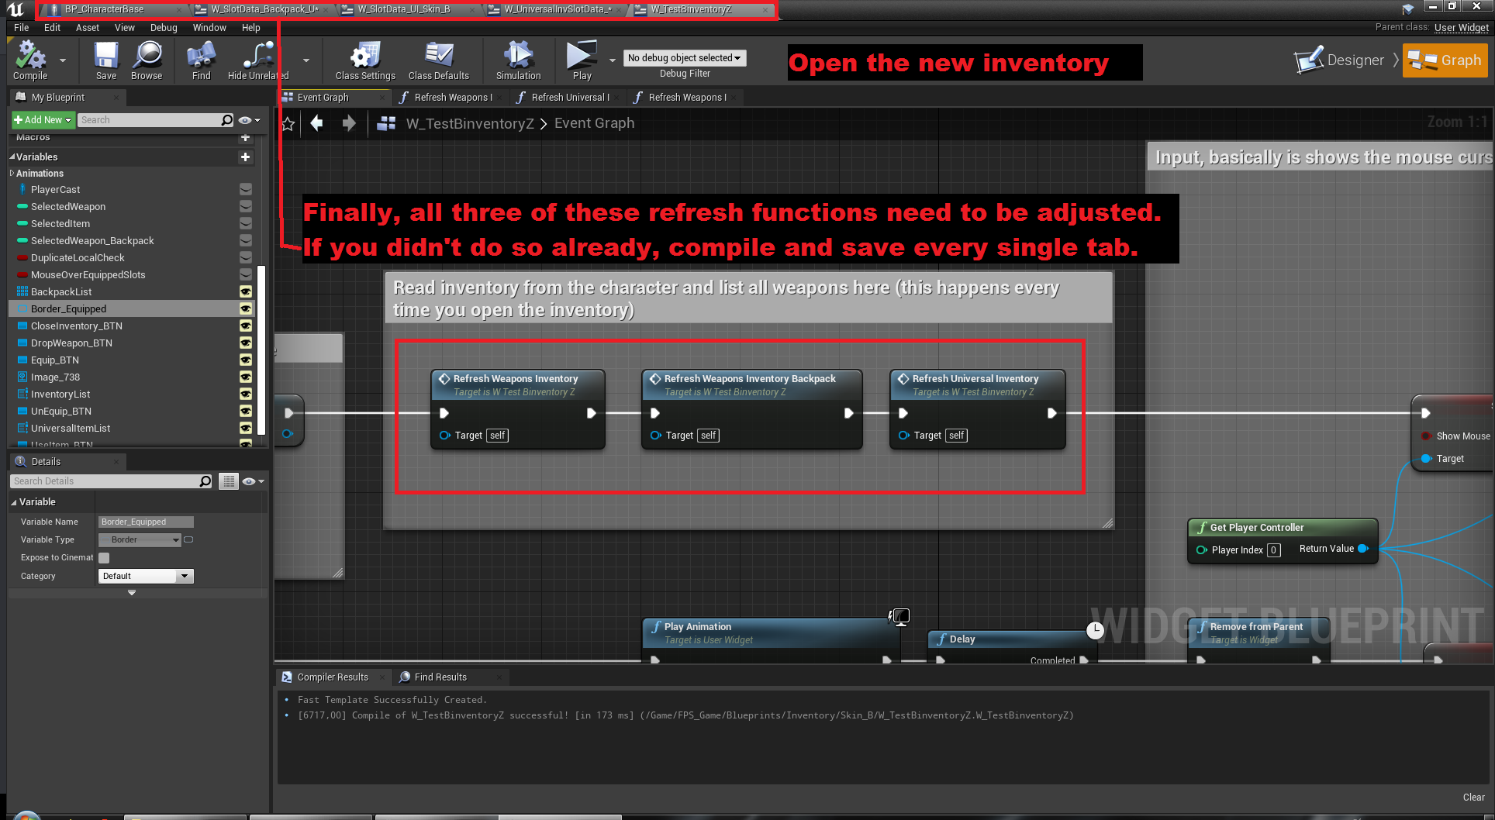Image resolution: width=1495 pixels, height=820 pixels.
Task: Switch to Designer mode
Action: coord(1341,60)
